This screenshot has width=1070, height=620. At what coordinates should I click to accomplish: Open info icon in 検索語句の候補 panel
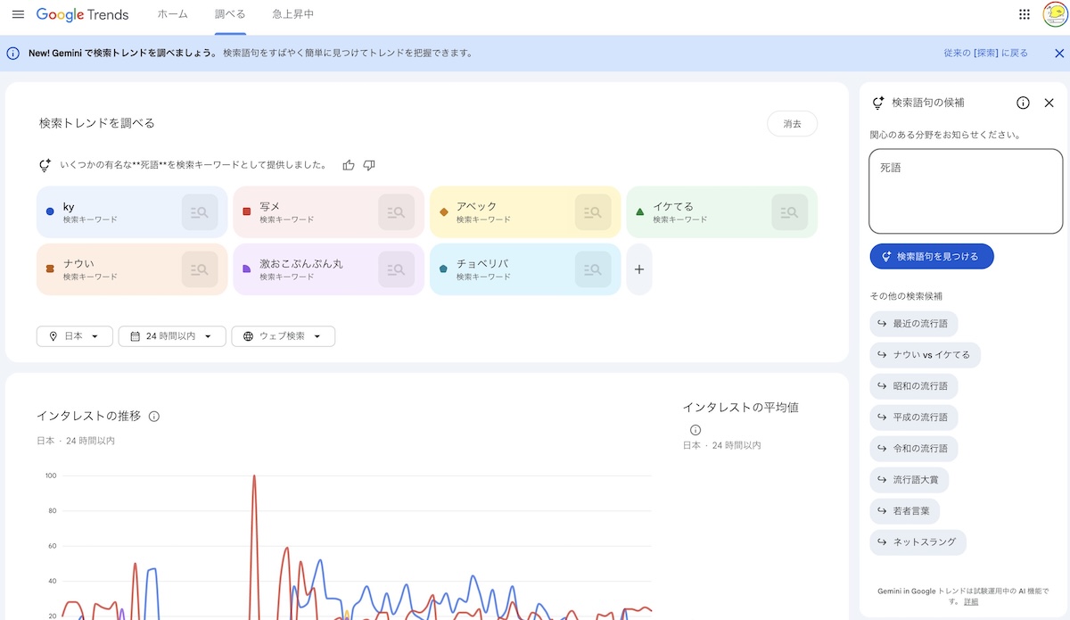pos(1023,103)
